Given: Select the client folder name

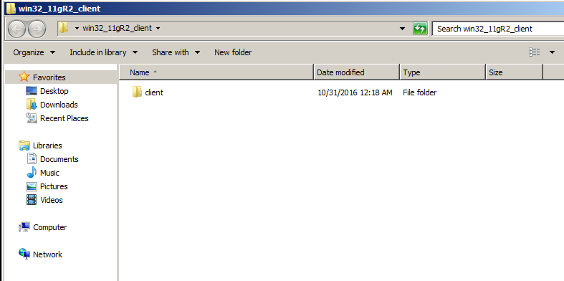Looking at the screenshot, I should point(154,92).
